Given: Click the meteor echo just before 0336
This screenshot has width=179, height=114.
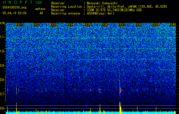Looking at the screenshot, I should (x=100, y=91).
